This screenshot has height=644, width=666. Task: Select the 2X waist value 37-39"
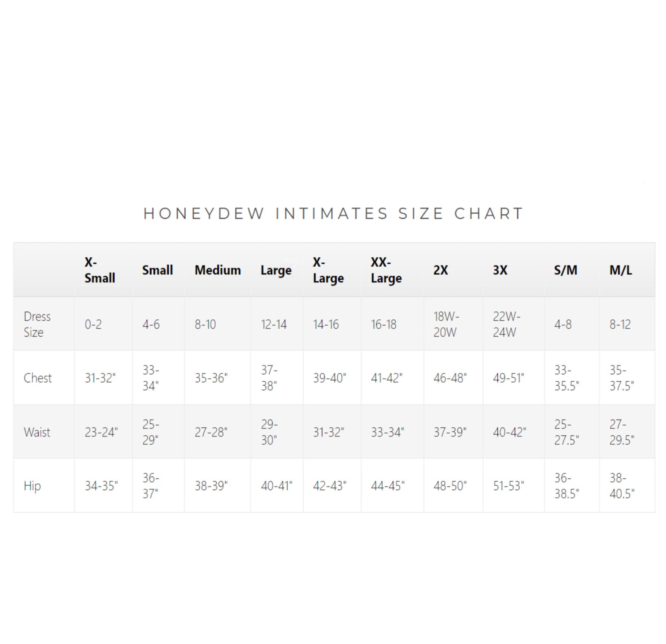pyautogui.click(x=450, y=432)
